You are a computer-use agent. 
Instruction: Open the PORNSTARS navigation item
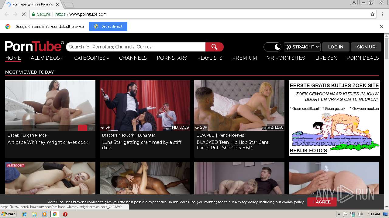[x=172, y=58]
